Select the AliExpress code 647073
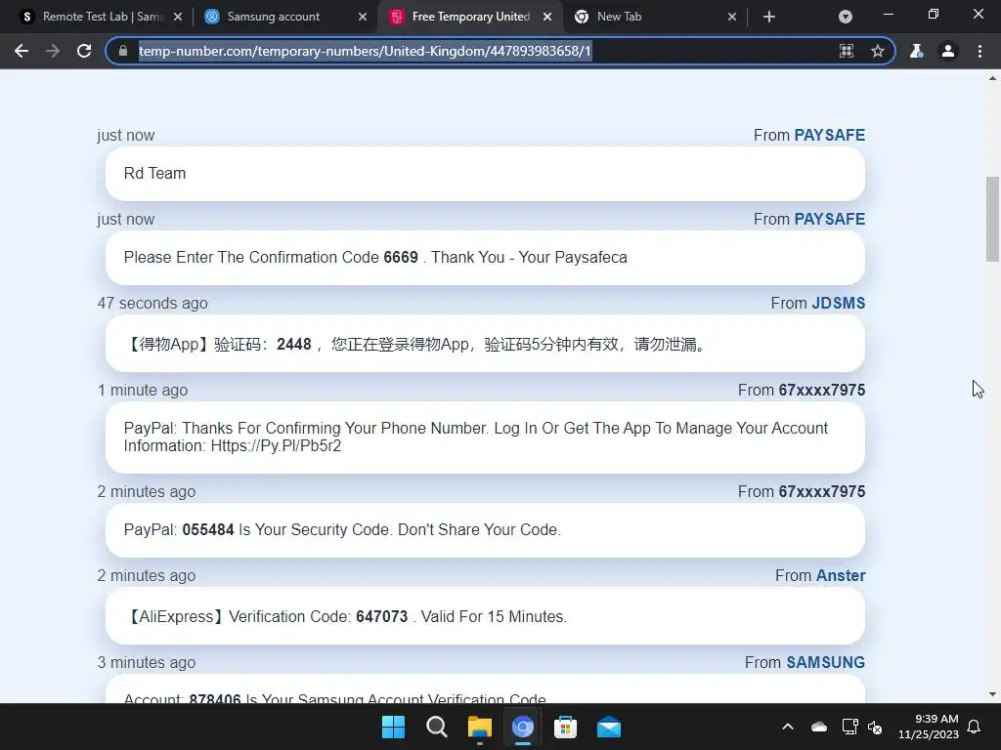Viewport: 1001px width, 750px height. point(382,617)
